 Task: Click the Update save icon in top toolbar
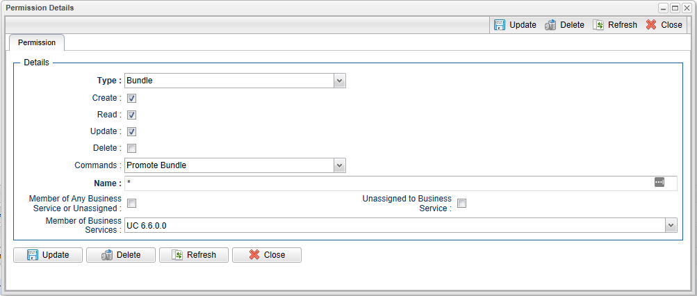pyautogui.click(x=500, y=25)
